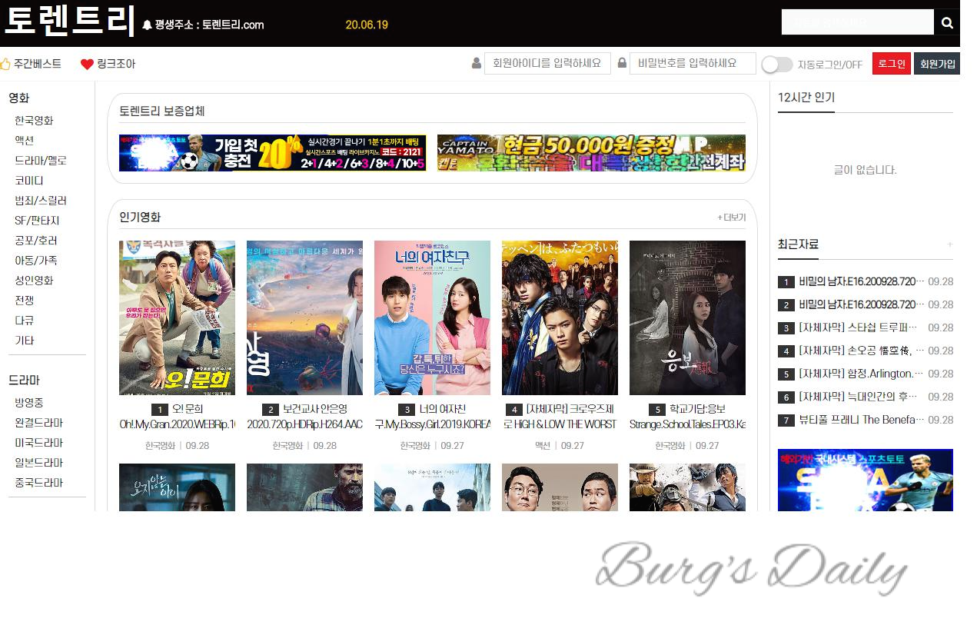Click the user icon beside ID field
The height and width of the screenshot is (635, 977).
tap(477, 63)
